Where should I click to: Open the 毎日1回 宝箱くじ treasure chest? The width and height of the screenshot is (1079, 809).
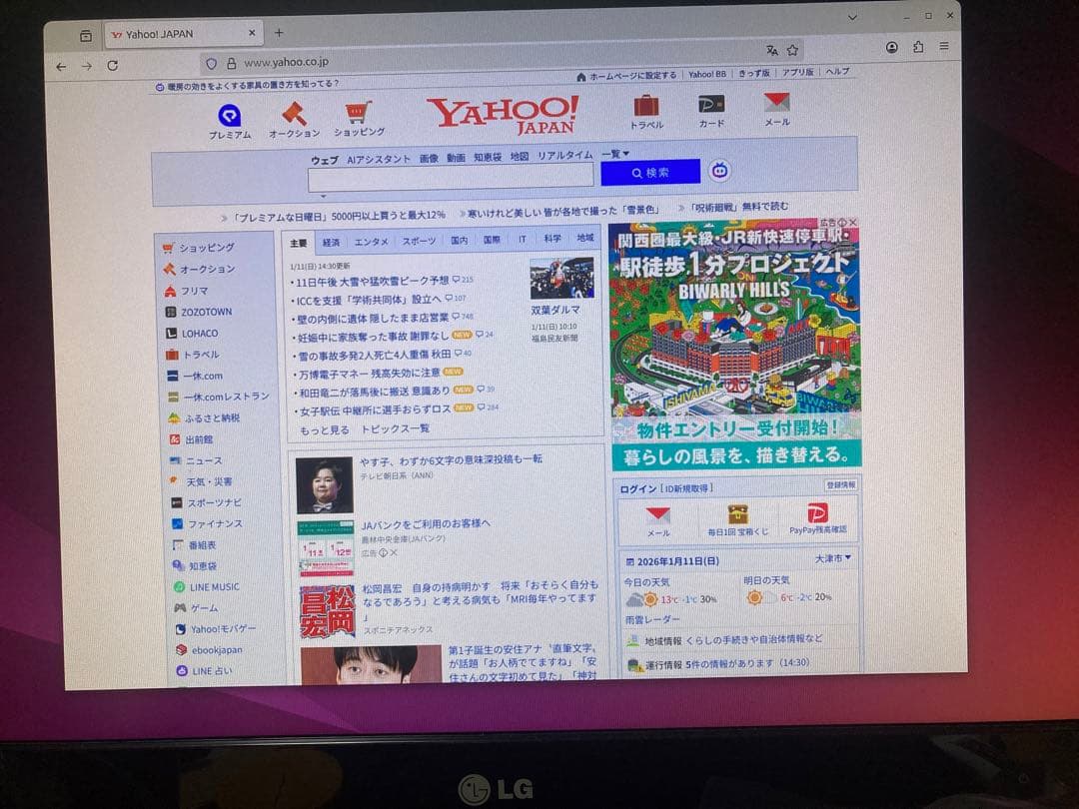738,515
